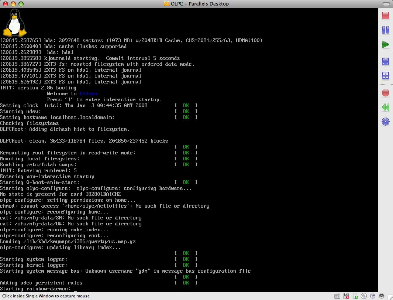Click the network adapter status icon
Image resolution: width=393 pixels, height=300 pixels.
(x=372, y=296)
